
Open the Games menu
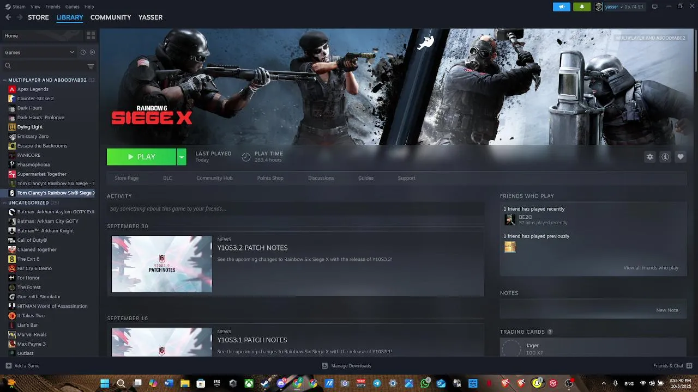coord(72,7)
